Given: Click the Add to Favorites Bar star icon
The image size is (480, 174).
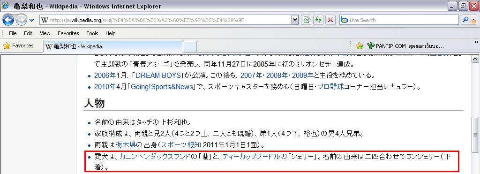Looking at the screenshot, I should point(360,46).
